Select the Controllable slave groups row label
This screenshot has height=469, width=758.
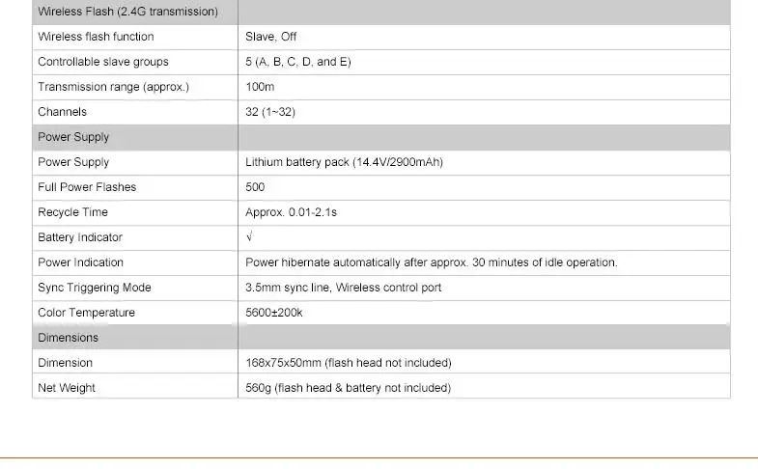(x=103, y=62)
